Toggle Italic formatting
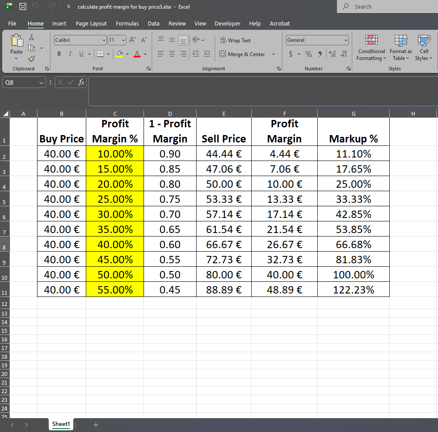438x432 pixels. click(x=70, y=54)
